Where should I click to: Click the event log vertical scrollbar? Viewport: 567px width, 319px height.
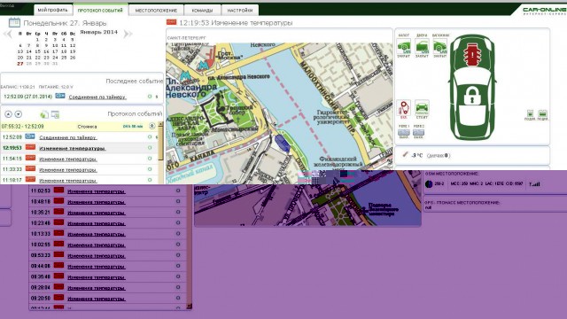(x=161, y=152)
